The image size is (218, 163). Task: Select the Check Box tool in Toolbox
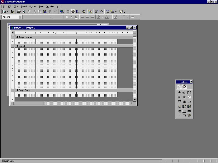189,97
